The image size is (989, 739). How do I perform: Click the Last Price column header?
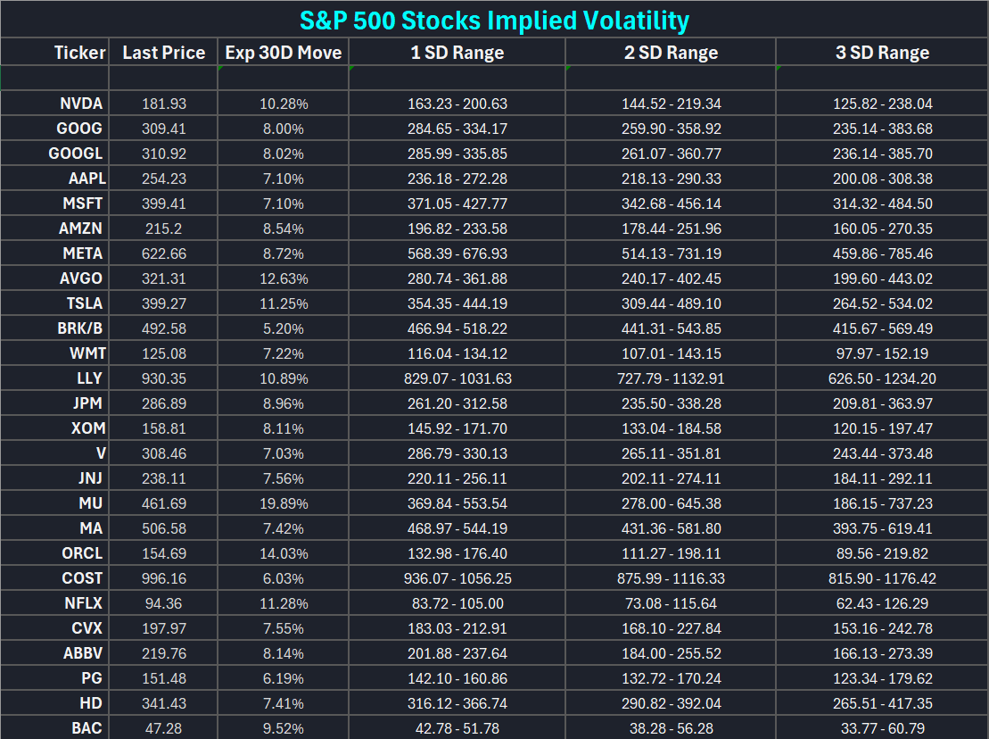pyautogui.click(x=163, y=53)
